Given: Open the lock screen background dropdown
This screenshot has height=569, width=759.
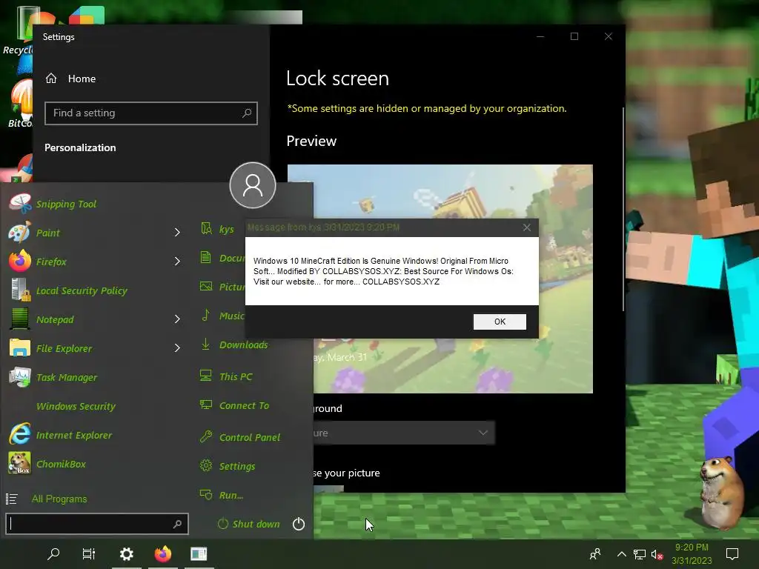Looking at the screenshot, I should coord(404,433).
